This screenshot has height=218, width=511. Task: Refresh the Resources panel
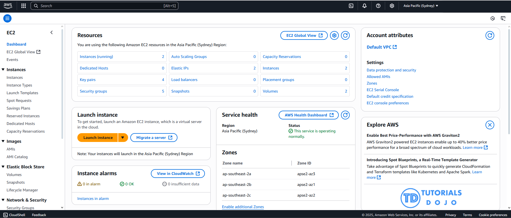345,35
